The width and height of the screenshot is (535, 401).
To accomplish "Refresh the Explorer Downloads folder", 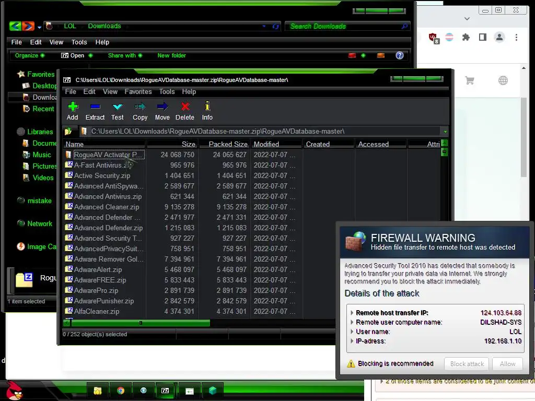I will click(275, 26).
